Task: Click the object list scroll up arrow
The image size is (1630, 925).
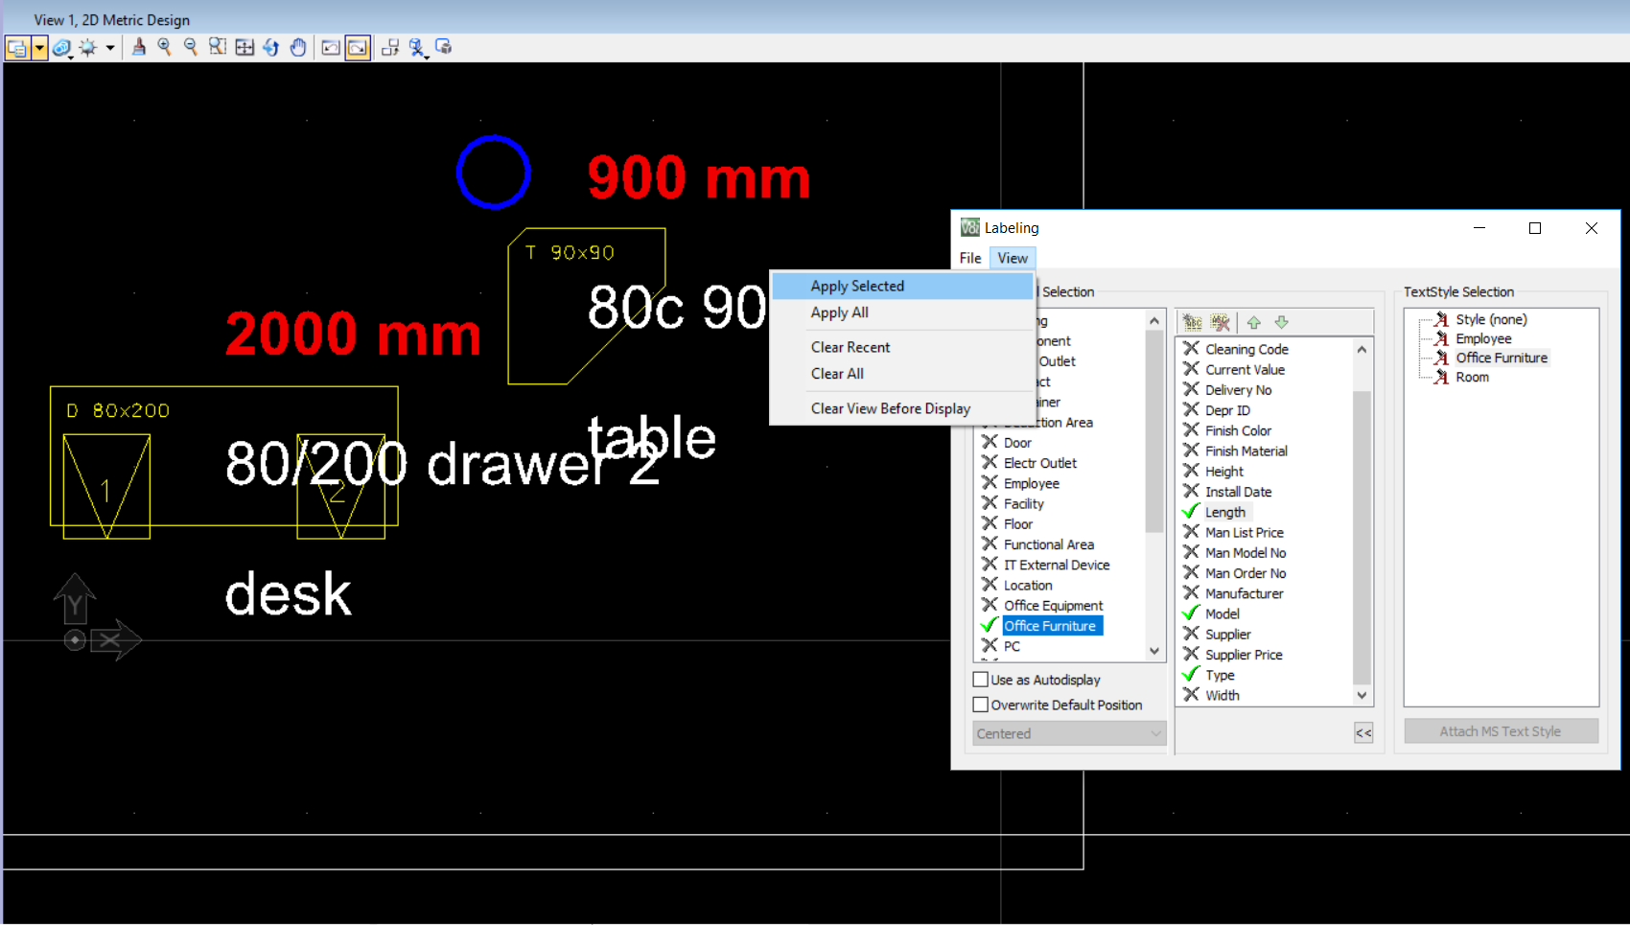Action: click(x=1154, y=321)
